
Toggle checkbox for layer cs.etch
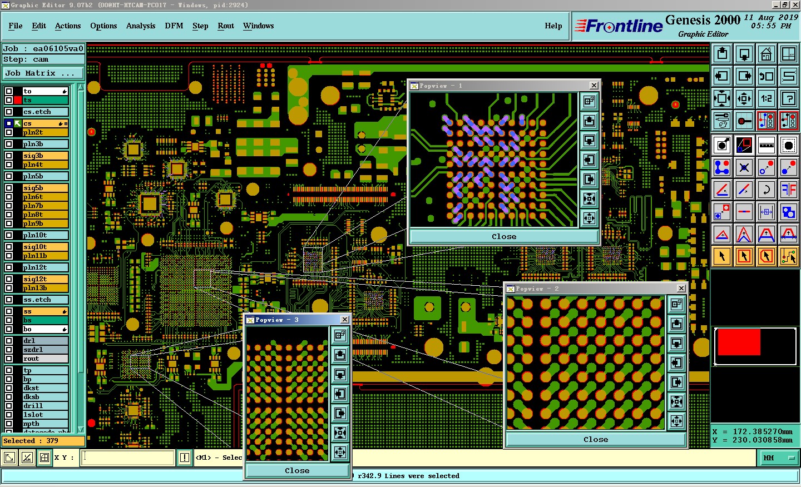coord(9,112)
